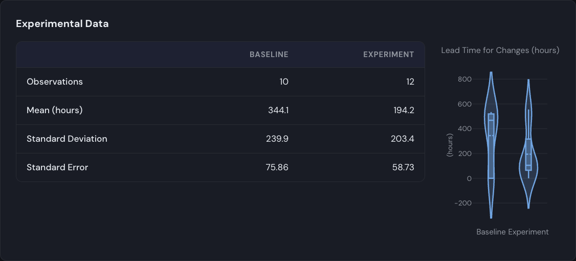576x261 pixels.
Task: Click the 400 y-axis tick label
Action: click(464, 129)
